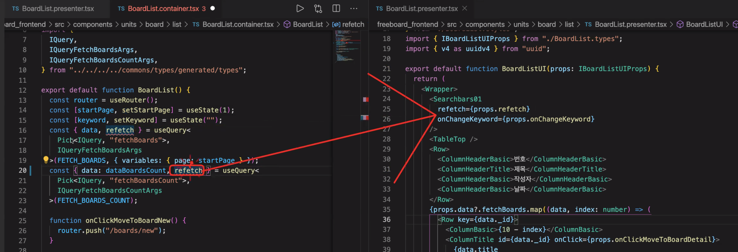The width and height of the screenshot is (738, 252).
Task: Click IBoardListUIProps in line 18 import
Action: pyautogui.click(x=476, y=39)
